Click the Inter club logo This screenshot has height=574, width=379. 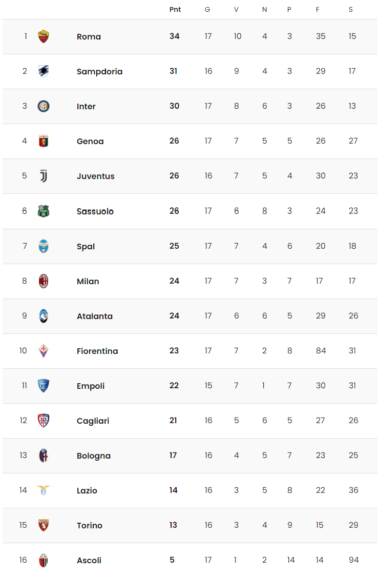pos(44,106)
